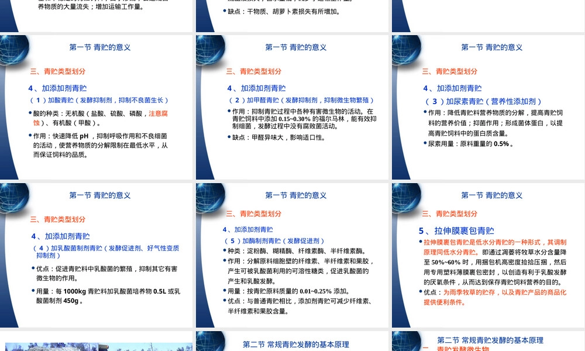Click bullet 作用：分解原料细胞壁的纤维素
The height and width of the screenshot is (351, 585).
click(298, 271)
